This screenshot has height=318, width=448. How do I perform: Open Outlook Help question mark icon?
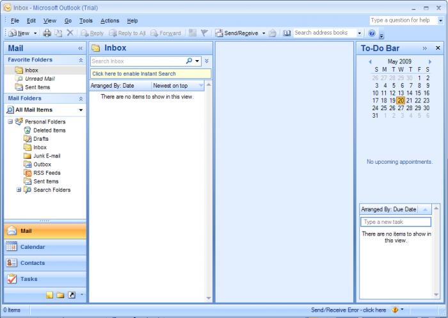(372, 33)
